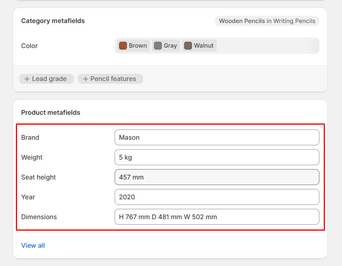Open the Wooden Pencils category badge
This screenshot has height=266, width=342.
click(267, 21)
